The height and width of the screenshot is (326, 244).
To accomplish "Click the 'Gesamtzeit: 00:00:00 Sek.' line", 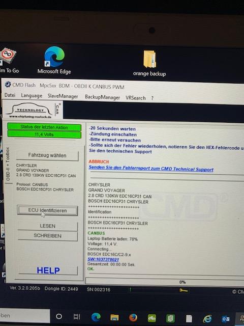I will click(111, 264).
